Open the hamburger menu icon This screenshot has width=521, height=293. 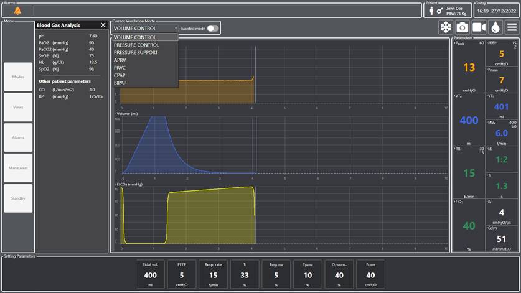tap(512, 27)
